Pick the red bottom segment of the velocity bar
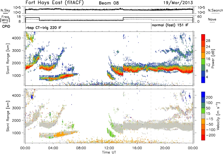 click(x=203, y=138)
